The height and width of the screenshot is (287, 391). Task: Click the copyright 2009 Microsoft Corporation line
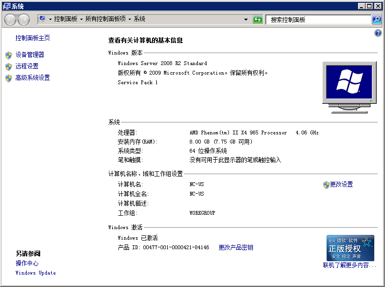193,73
